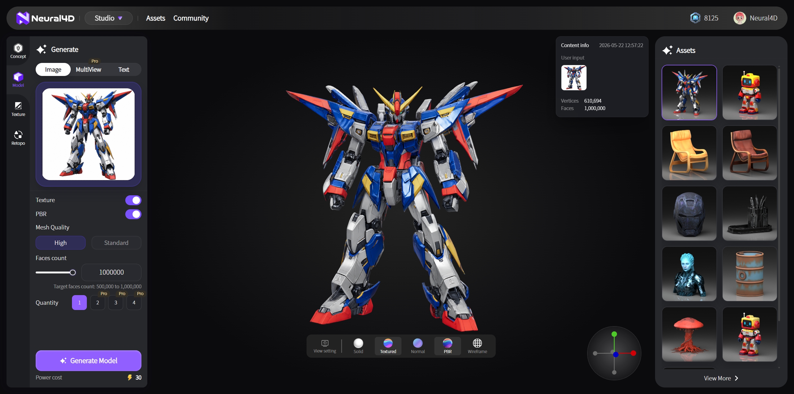Select High mesh quality
Viewport: 794px width, 394px height.
(x=60, y=243)
